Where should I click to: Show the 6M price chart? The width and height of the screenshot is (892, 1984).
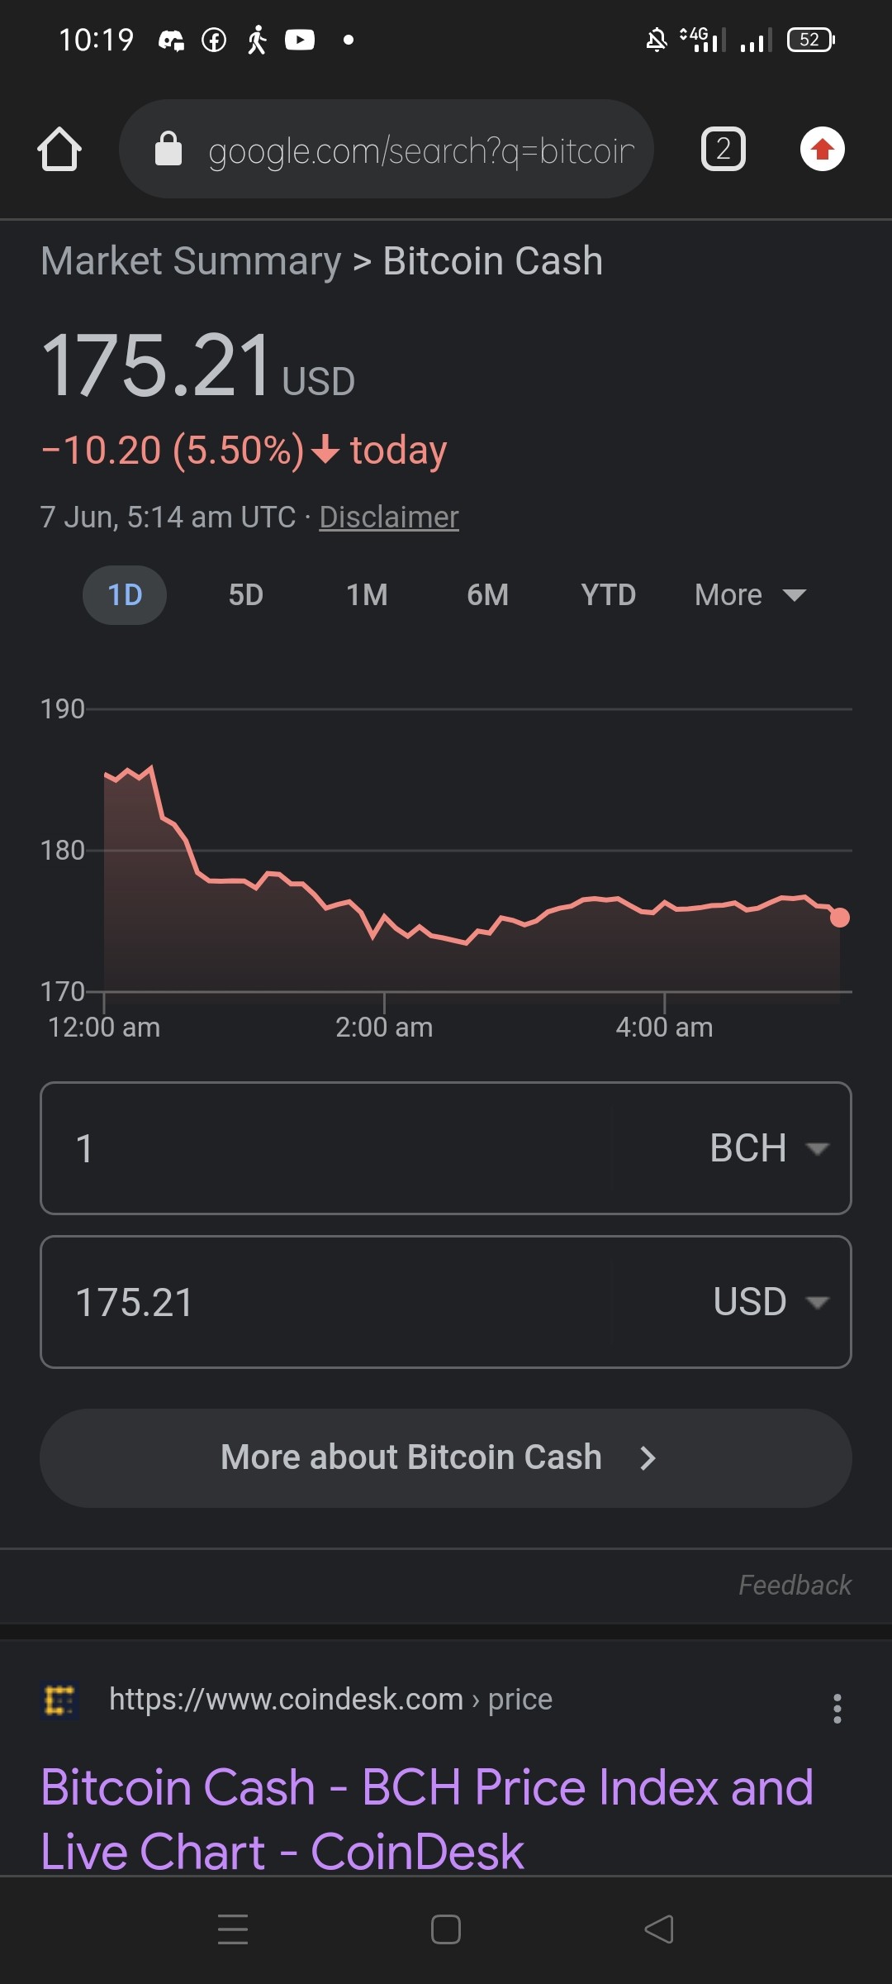[x=487, y=595]
